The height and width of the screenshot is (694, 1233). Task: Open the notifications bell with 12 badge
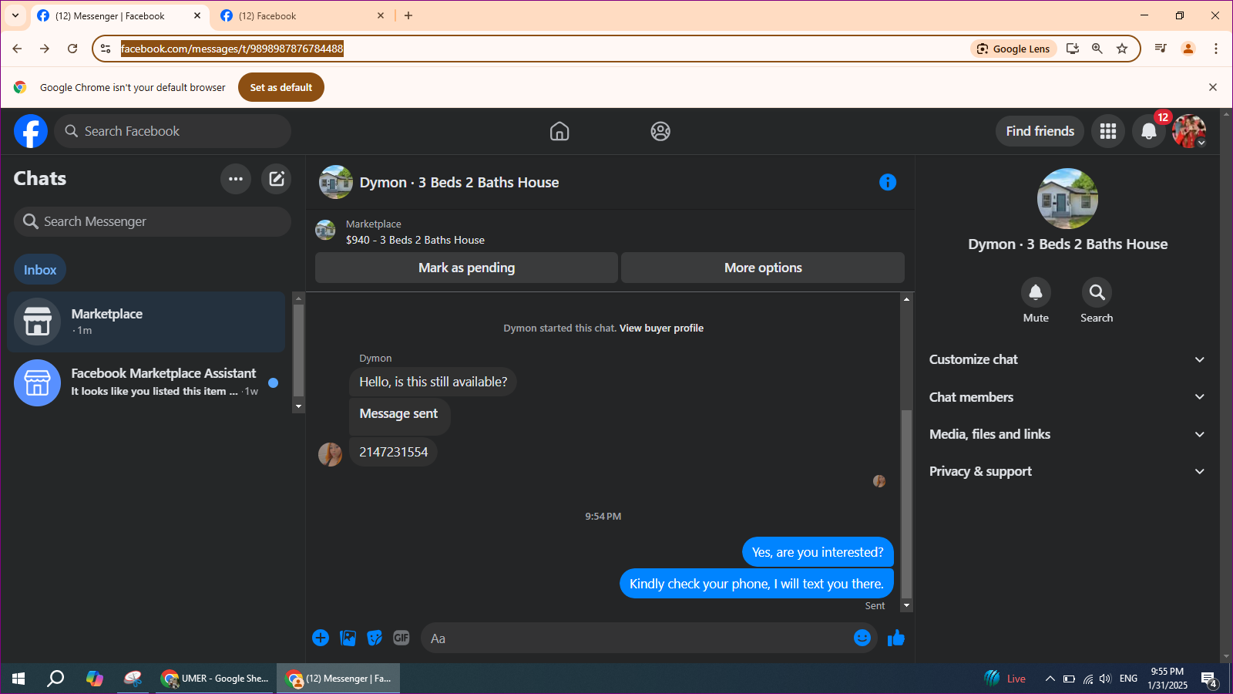pyautogui.click(x=1149, y=131)
